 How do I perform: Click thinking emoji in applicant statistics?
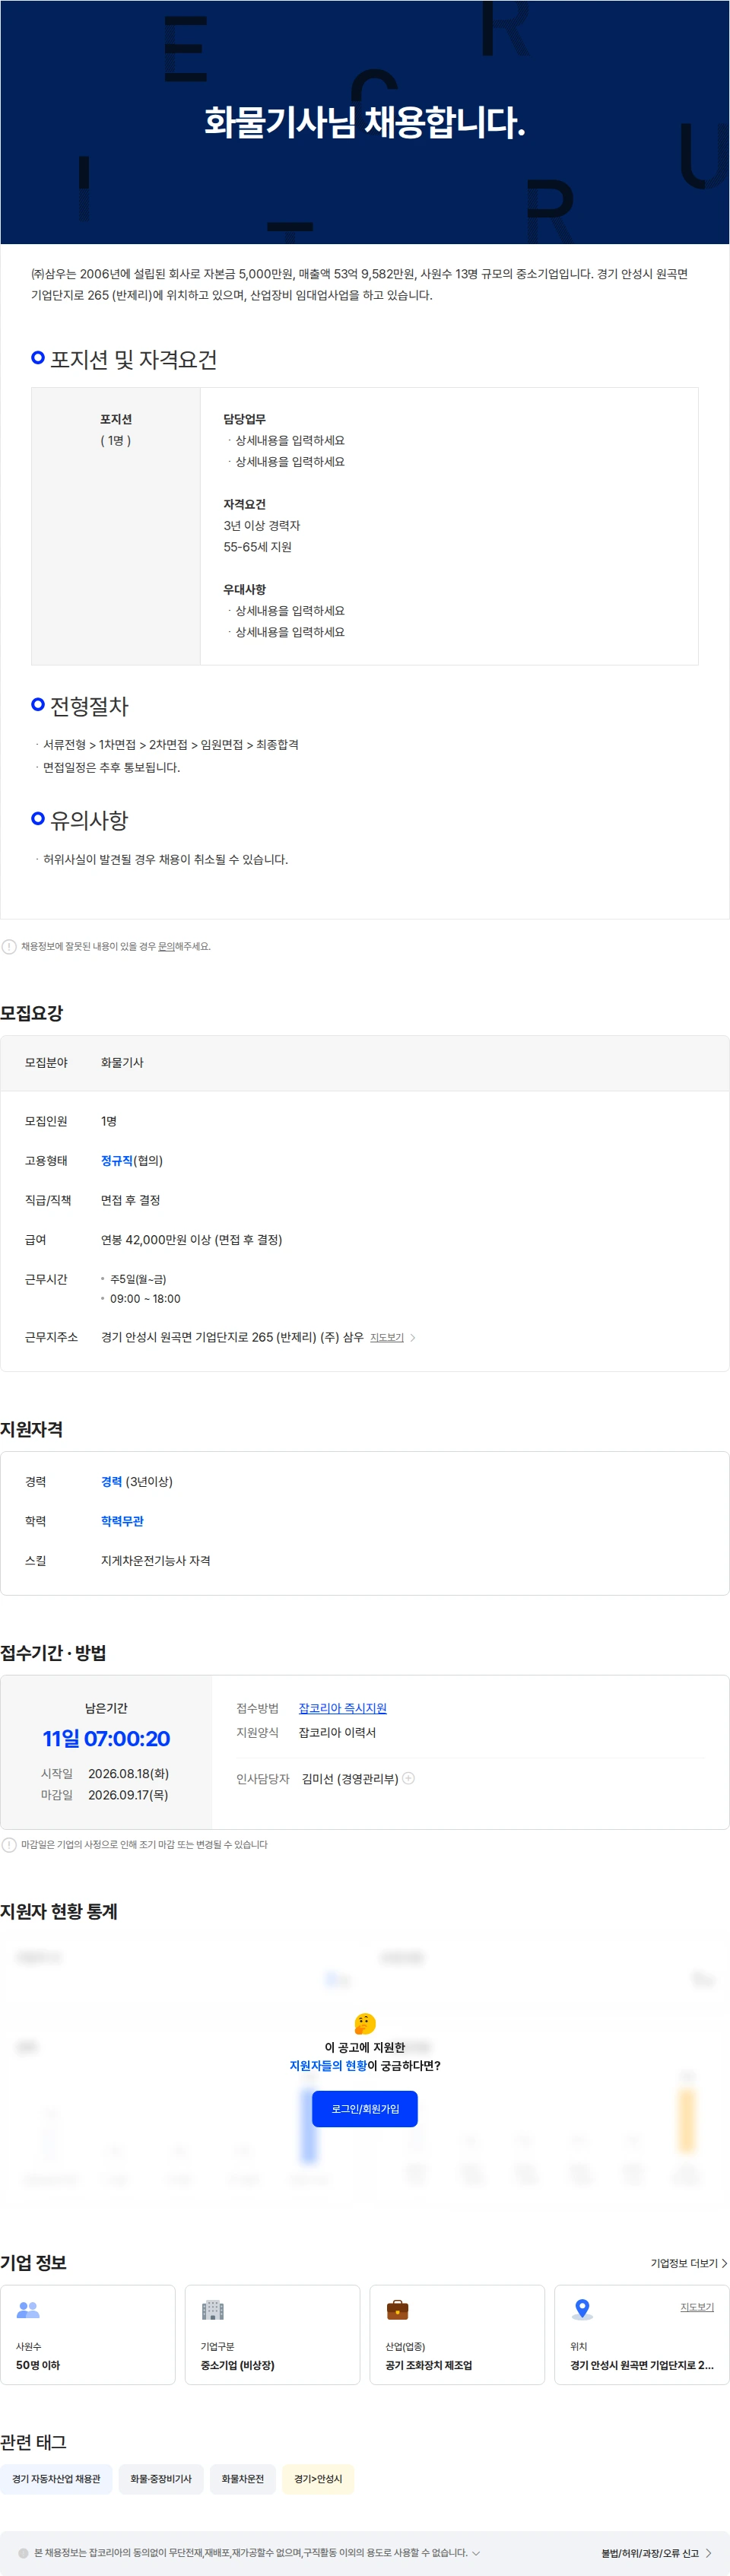[x=365, y=2023]
